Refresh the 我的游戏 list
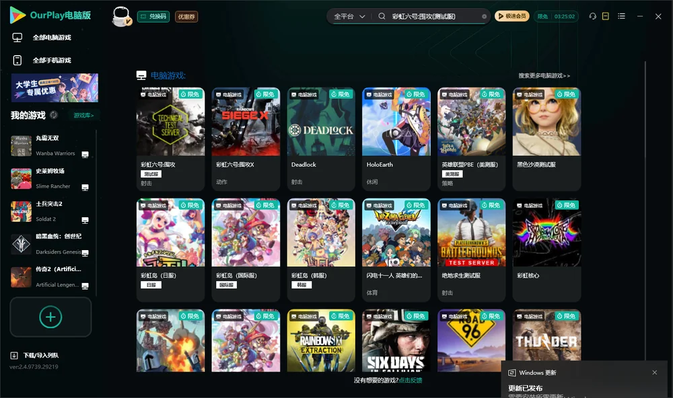 pyautogui.click(x=54, y=115)
